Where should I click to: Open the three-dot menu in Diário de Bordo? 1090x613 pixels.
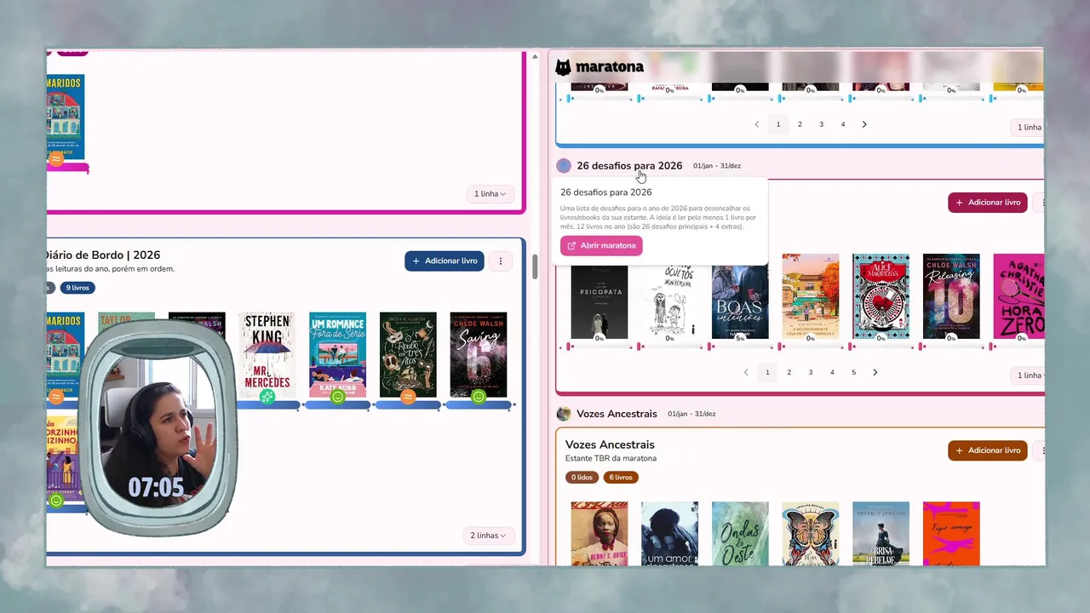(x=501, y=261)
